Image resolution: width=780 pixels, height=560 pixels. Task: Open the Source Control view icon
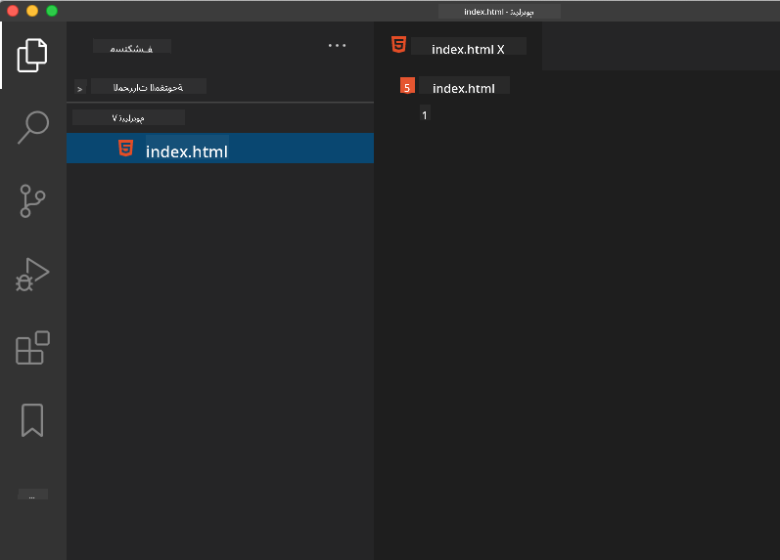32,201
